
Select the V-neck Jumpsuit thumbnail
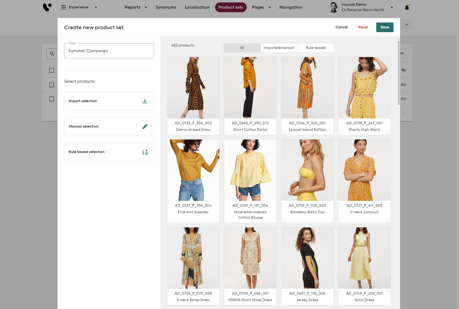364,170
